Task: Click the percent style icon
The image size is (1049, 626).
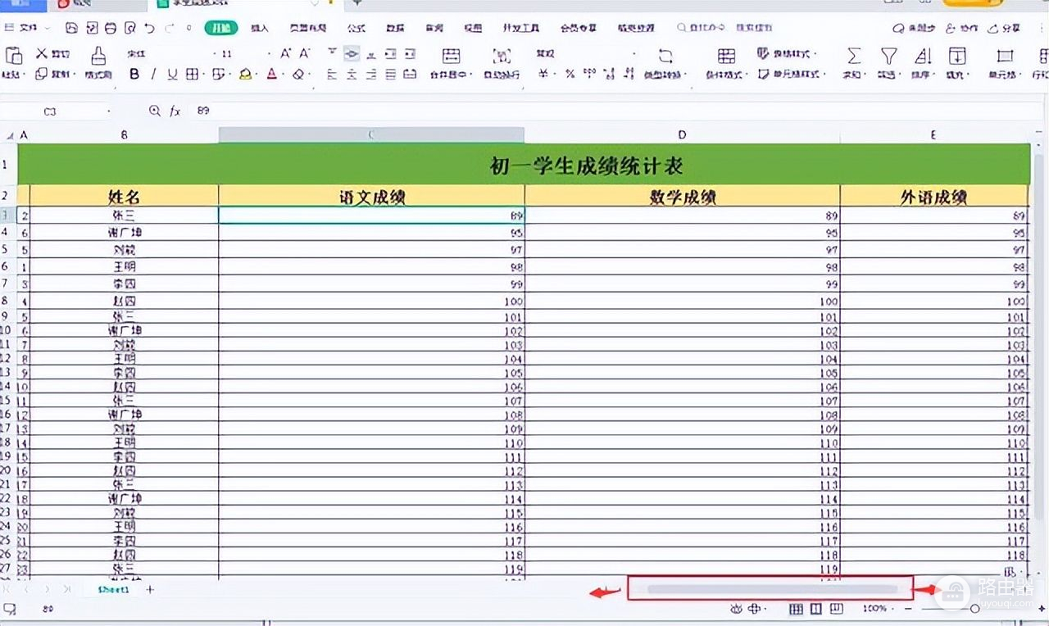Action: tap(570, 74)
